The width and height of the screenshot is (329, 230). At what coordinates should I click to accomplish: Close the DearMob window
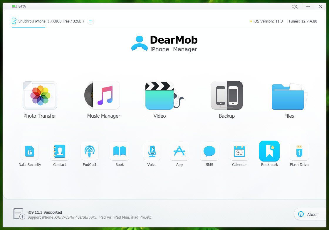click(x=320, y=6)
